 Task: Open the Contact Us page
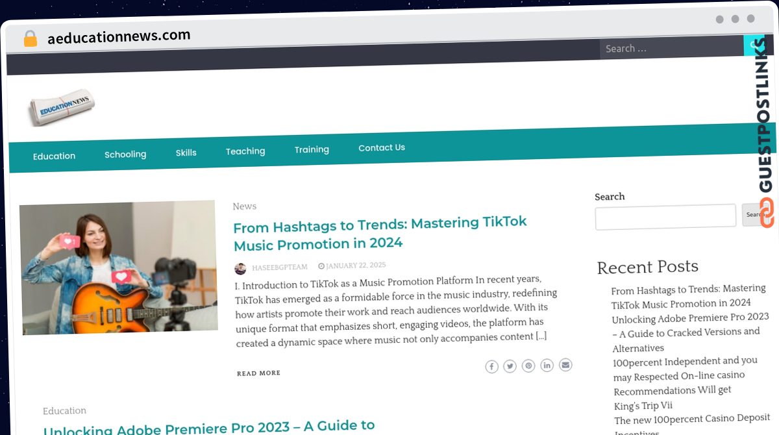coord(382,148)
